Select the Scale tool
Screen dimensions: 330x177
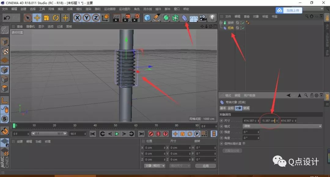(47, 18)
